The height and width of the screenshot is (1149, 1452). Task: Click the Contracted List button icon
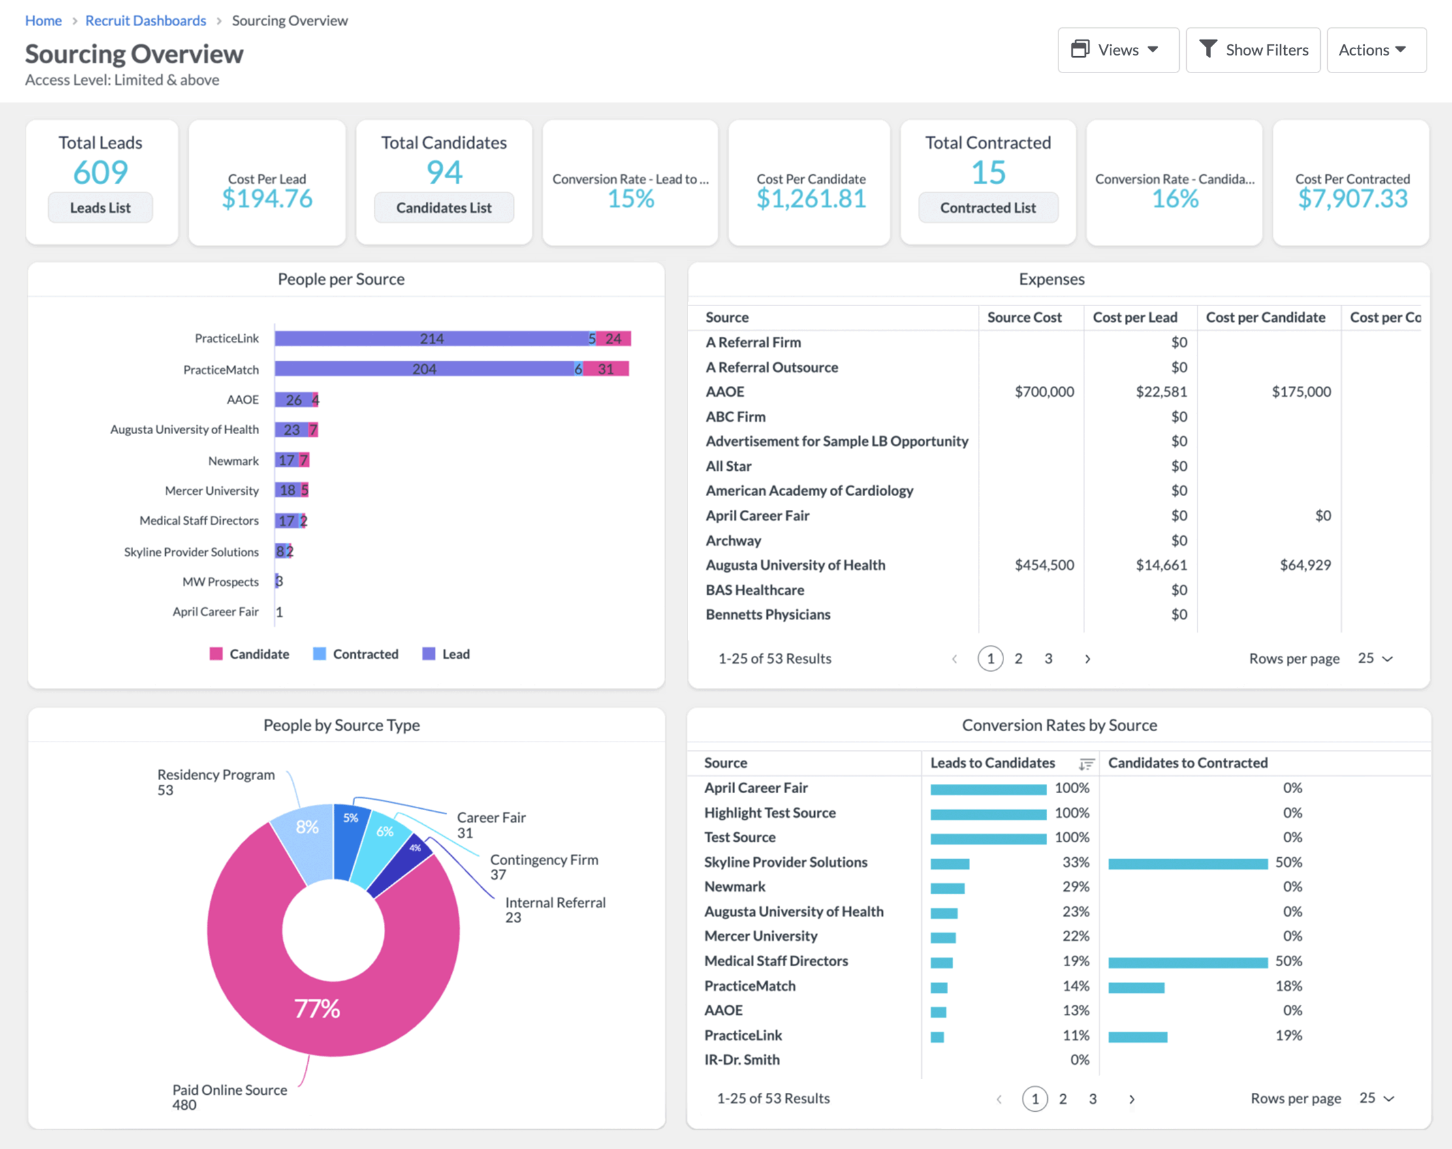point(989,208)
